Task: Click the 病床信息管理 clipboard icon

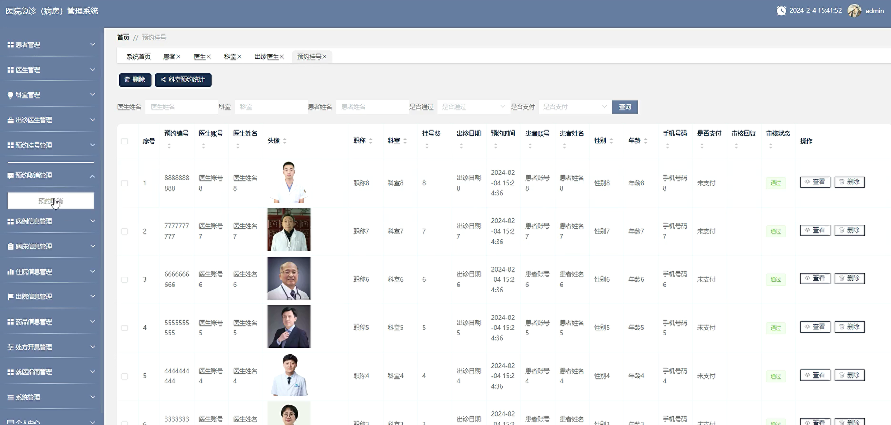Action: tap(10, 246)
